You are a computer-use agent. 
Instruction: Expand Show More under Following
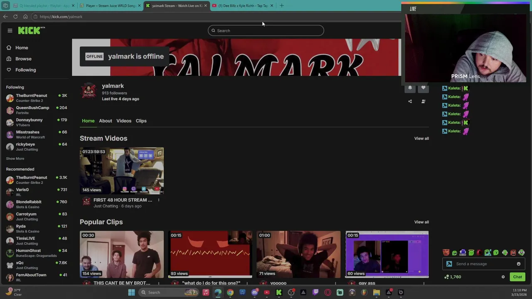click(15, 159)
